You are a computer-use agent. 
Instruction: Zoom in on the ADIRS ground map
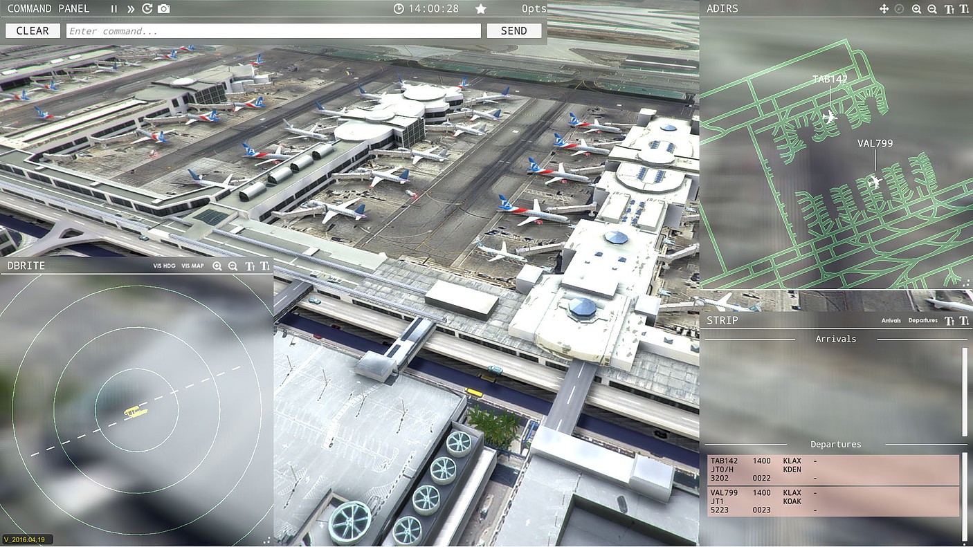(915, 8)
